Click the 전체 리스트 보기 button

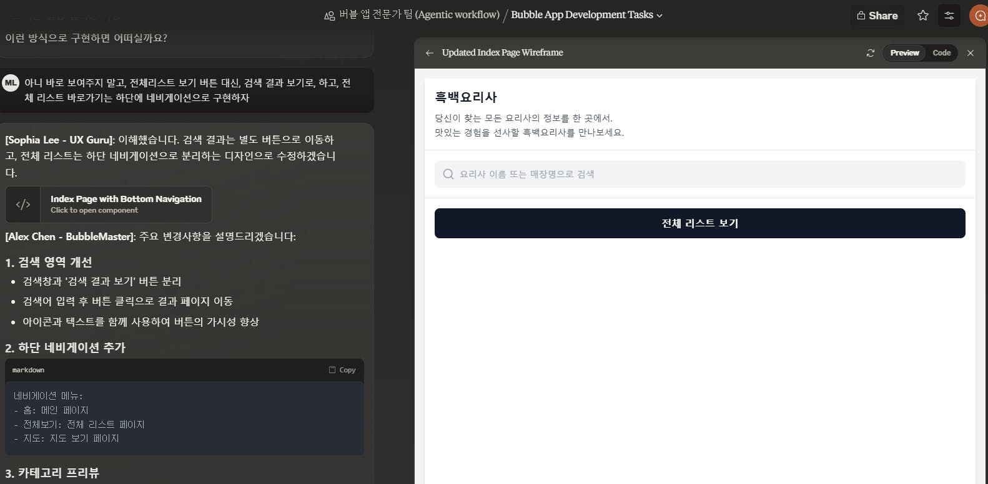(699, 223)
